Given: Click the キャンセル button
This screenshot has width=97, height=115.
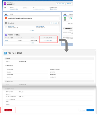Looking at the screenshot, I should coord(82,110).
